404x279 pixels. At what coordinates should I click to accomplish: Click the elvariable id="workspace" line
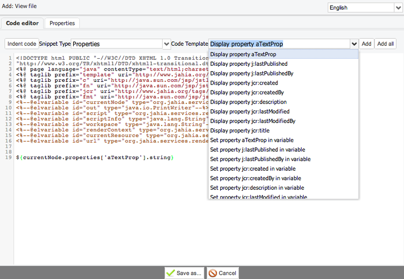pyautogui.click(x=112, y=124)
